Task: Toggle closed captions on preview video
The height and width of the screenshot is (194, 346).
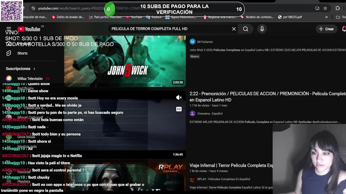Action: [179, 109]
